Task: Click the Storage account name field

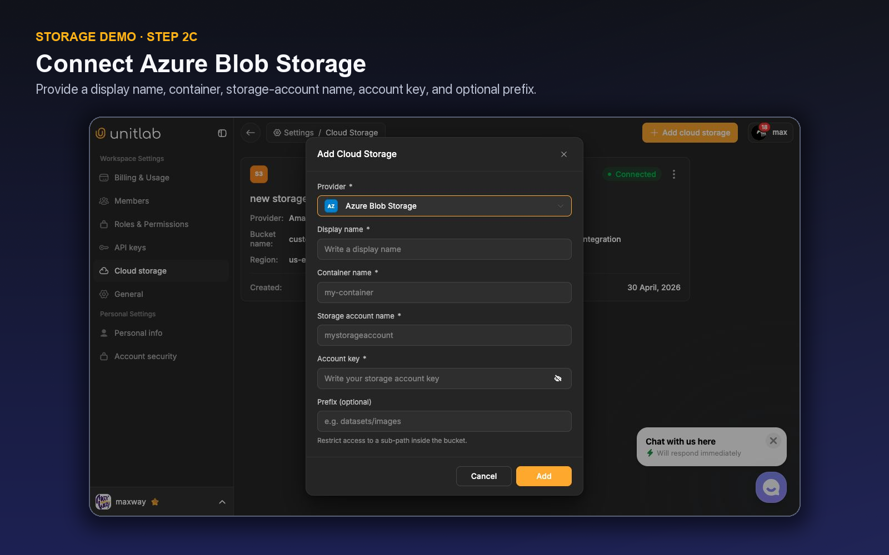Action: point(444,335)
